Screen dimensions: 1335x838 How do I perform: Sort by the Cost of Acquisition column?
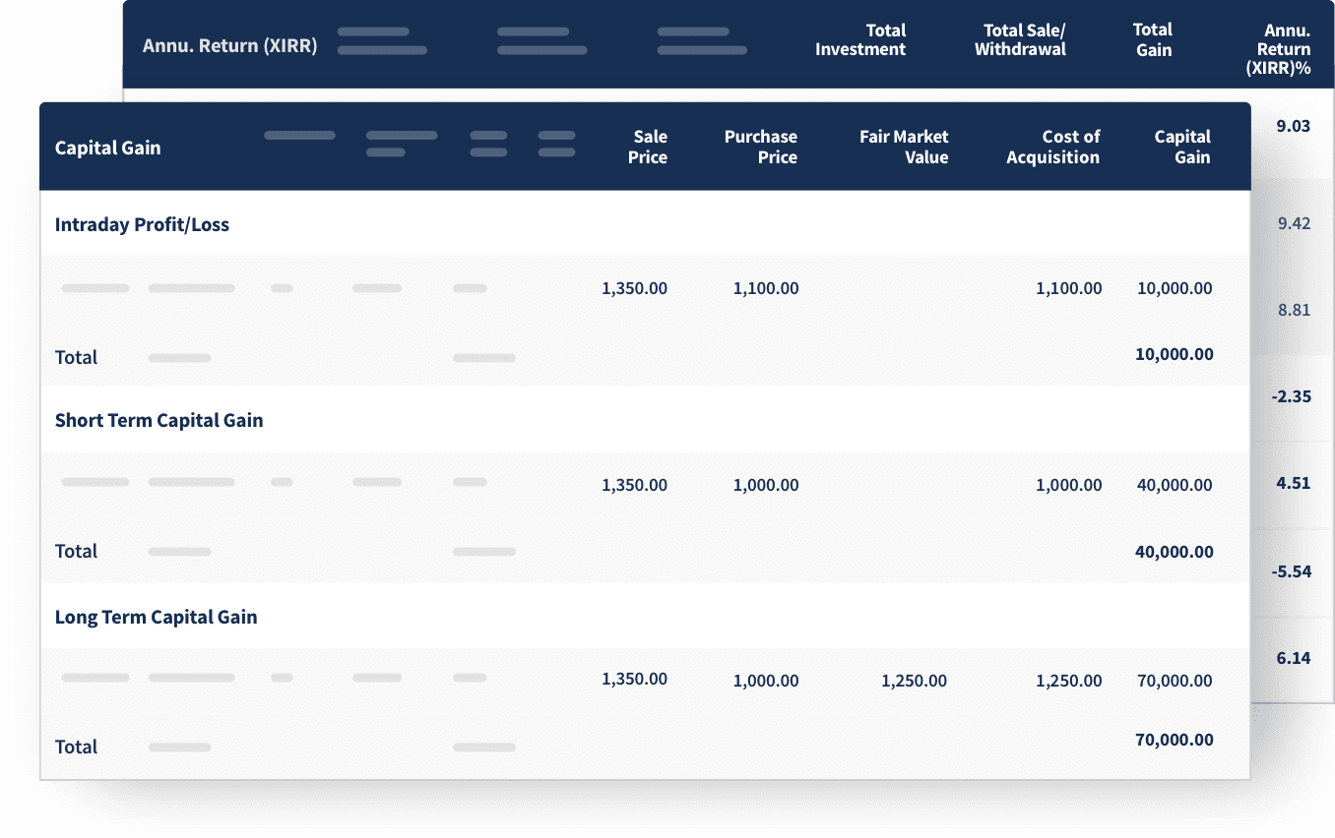coord(1052,148)
